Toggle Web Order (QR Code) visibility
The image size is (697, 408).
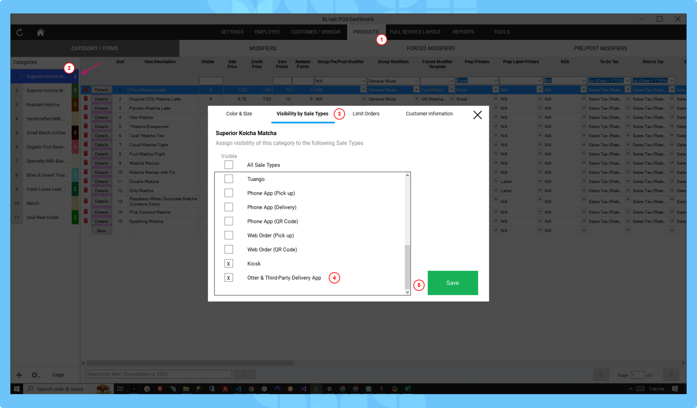point(228,249)
